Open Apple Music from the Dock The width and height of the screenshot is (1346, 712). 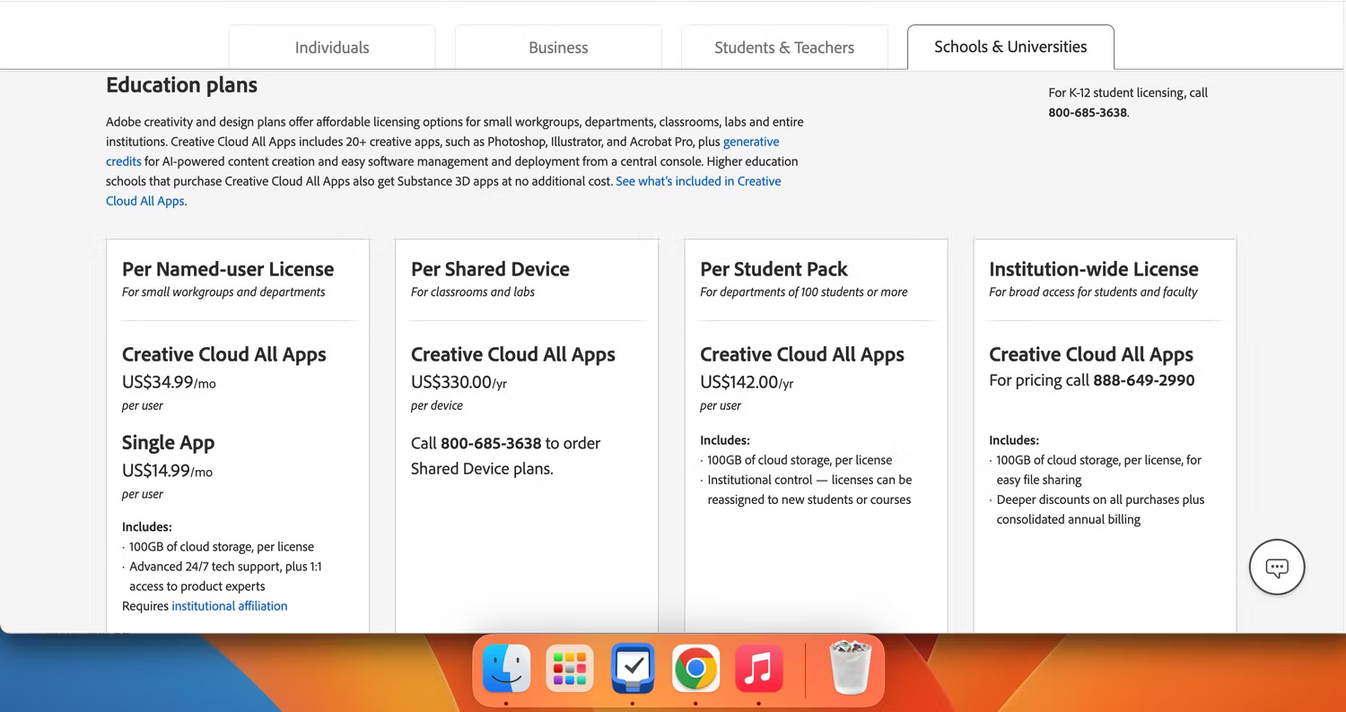click(758, 668)
